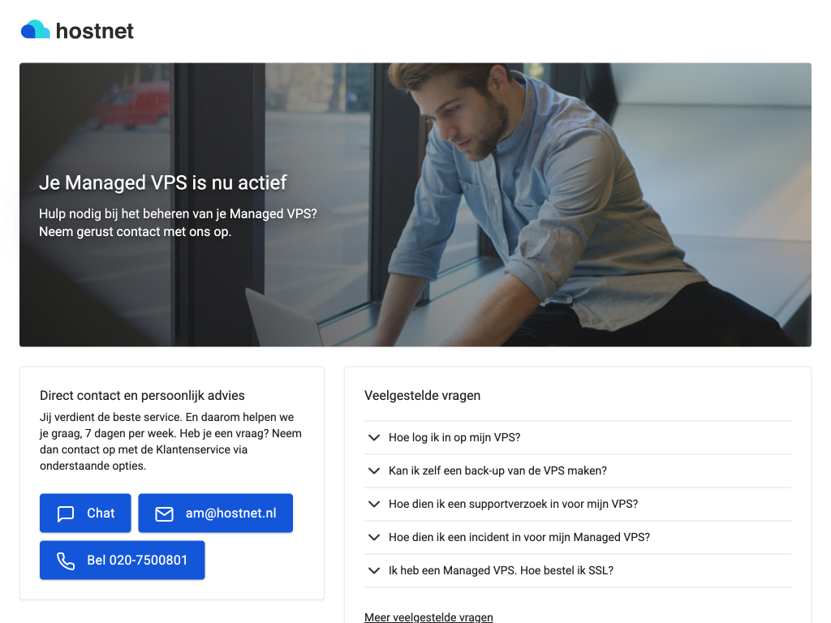Click chevron beside "Hoe log ik in"
Screen dimensions: 831x623
[374, 437]
